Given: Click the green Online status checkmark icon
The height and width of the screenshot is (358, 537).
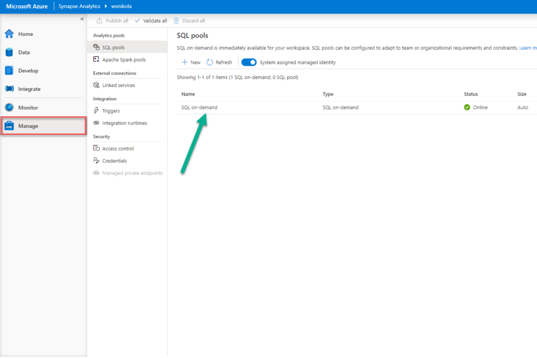Looking at the screenshot, I should (467, 107).
